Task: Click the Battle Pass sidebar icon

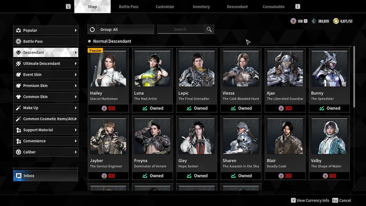Action: click(18, 41)
